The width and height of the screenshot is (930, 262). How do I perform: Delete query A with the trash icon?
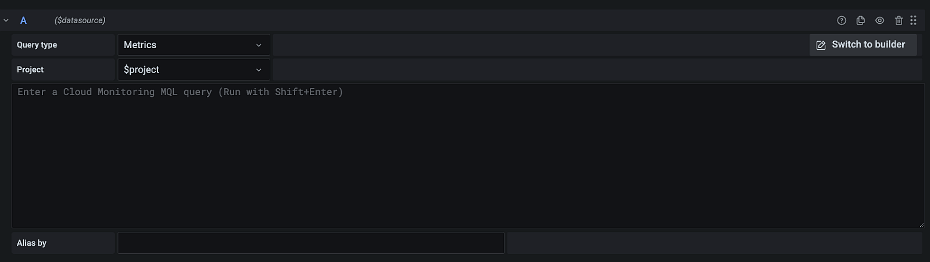pyautogui.click(x=899, y=20)
